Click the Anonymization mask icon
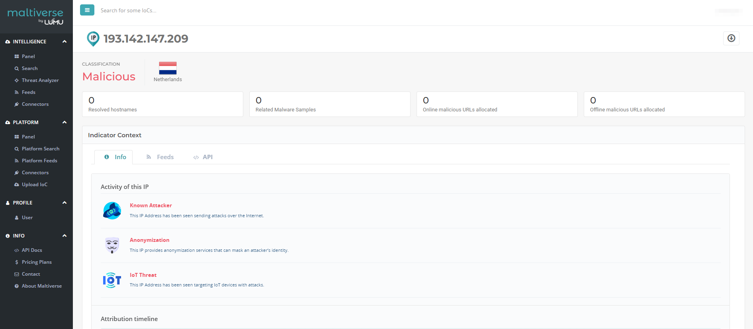The width and height of the screenshot is (753, 329). (112, 245)
